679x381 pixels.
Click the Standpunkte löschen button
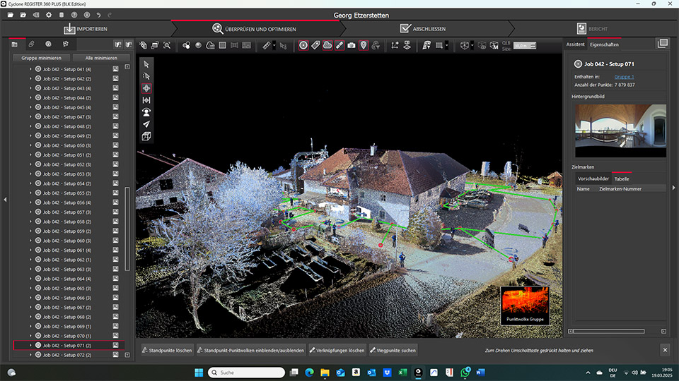[167, 350]
